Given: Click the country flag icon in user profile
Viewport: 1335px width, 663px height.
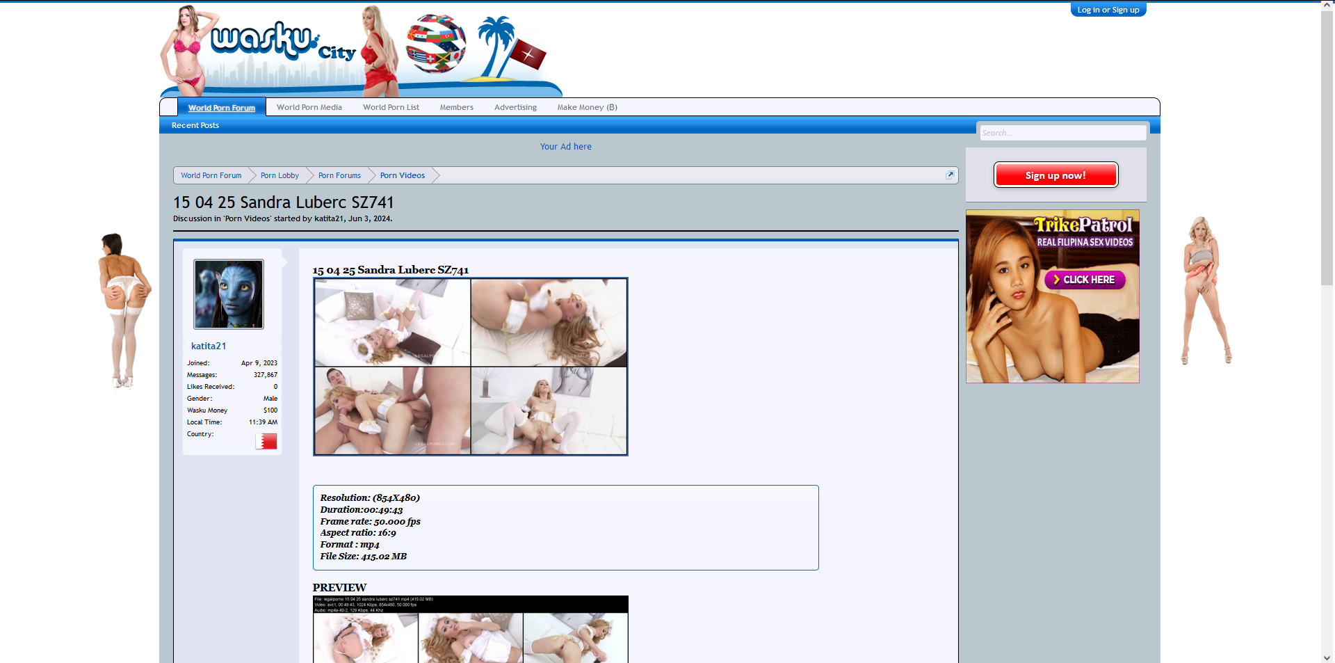Looking at the screenshot, I should (266, 442).
